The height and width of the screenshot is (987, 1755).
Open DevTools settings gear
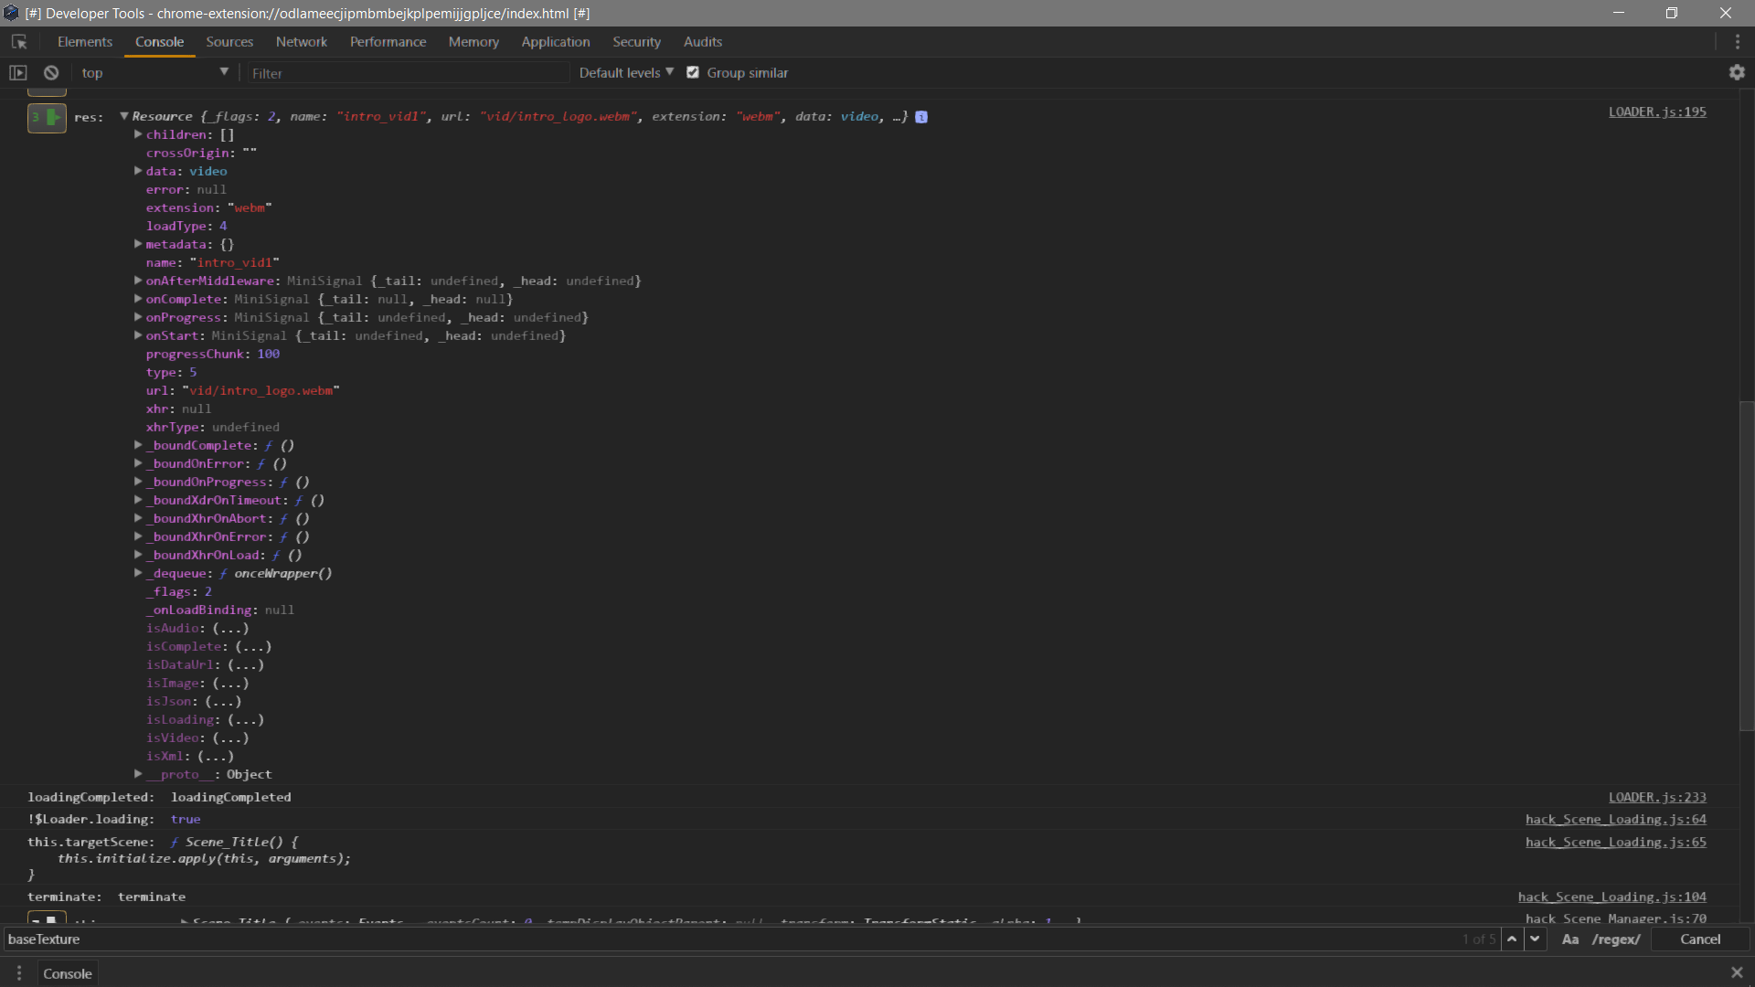point(1738,72)
